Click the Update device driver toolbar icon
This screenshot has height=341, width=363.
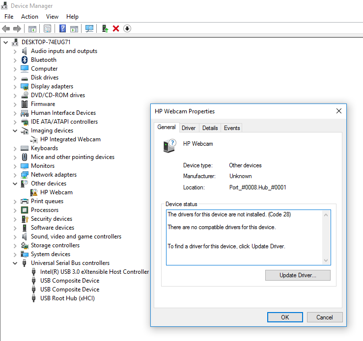(105, 28)
